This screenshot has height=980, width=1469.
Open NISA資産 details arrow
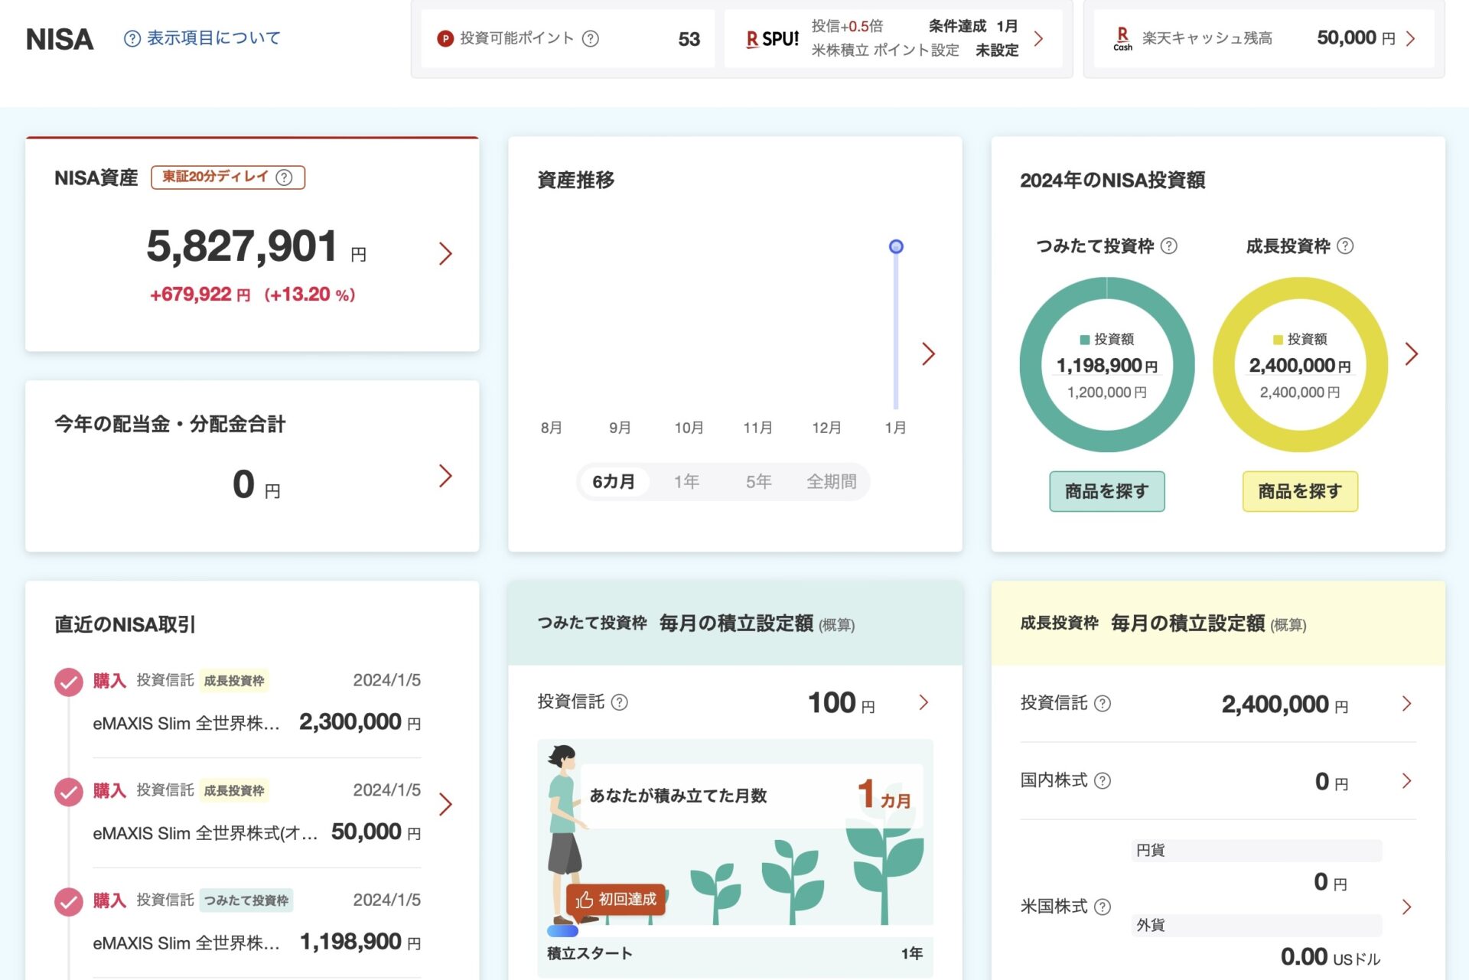445,254
